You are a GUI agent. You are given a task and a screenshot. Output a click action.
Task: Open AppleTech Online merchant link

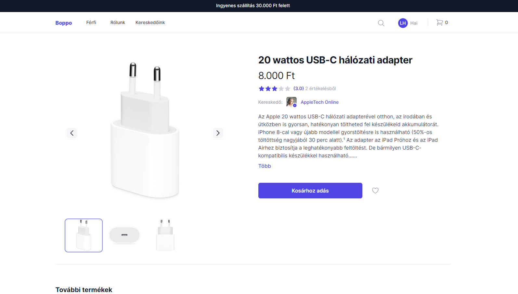(x=319, y=102)
